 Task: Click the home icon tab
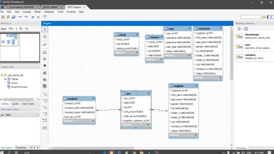(3, 7)
